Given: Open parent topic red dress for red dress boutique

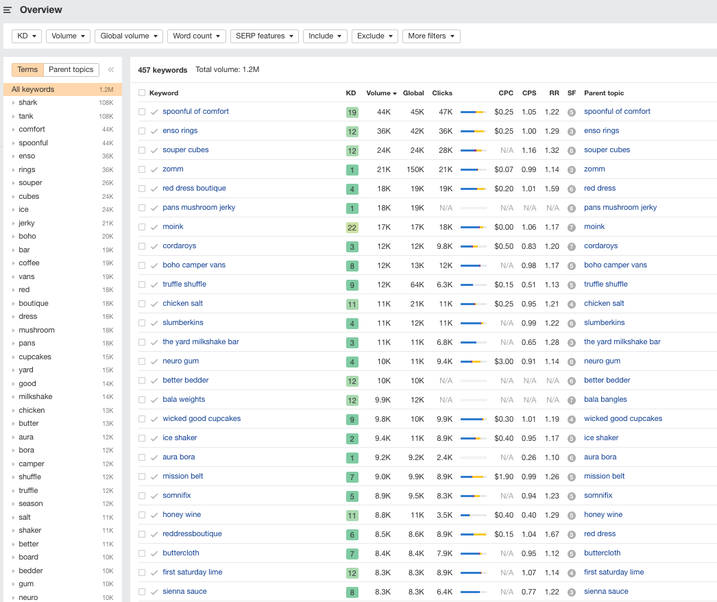Looking at the screenshot, I should (600, 189).
